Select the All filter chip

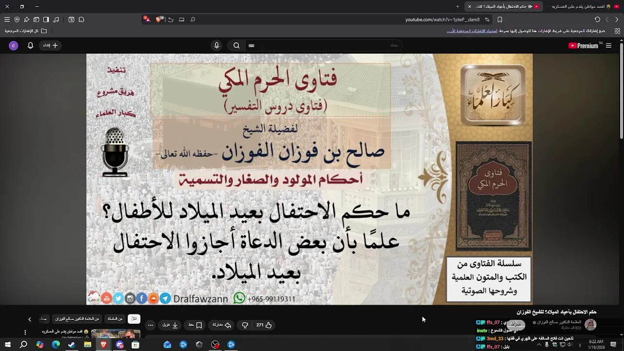pyautogui.click(x=134, y=319)
